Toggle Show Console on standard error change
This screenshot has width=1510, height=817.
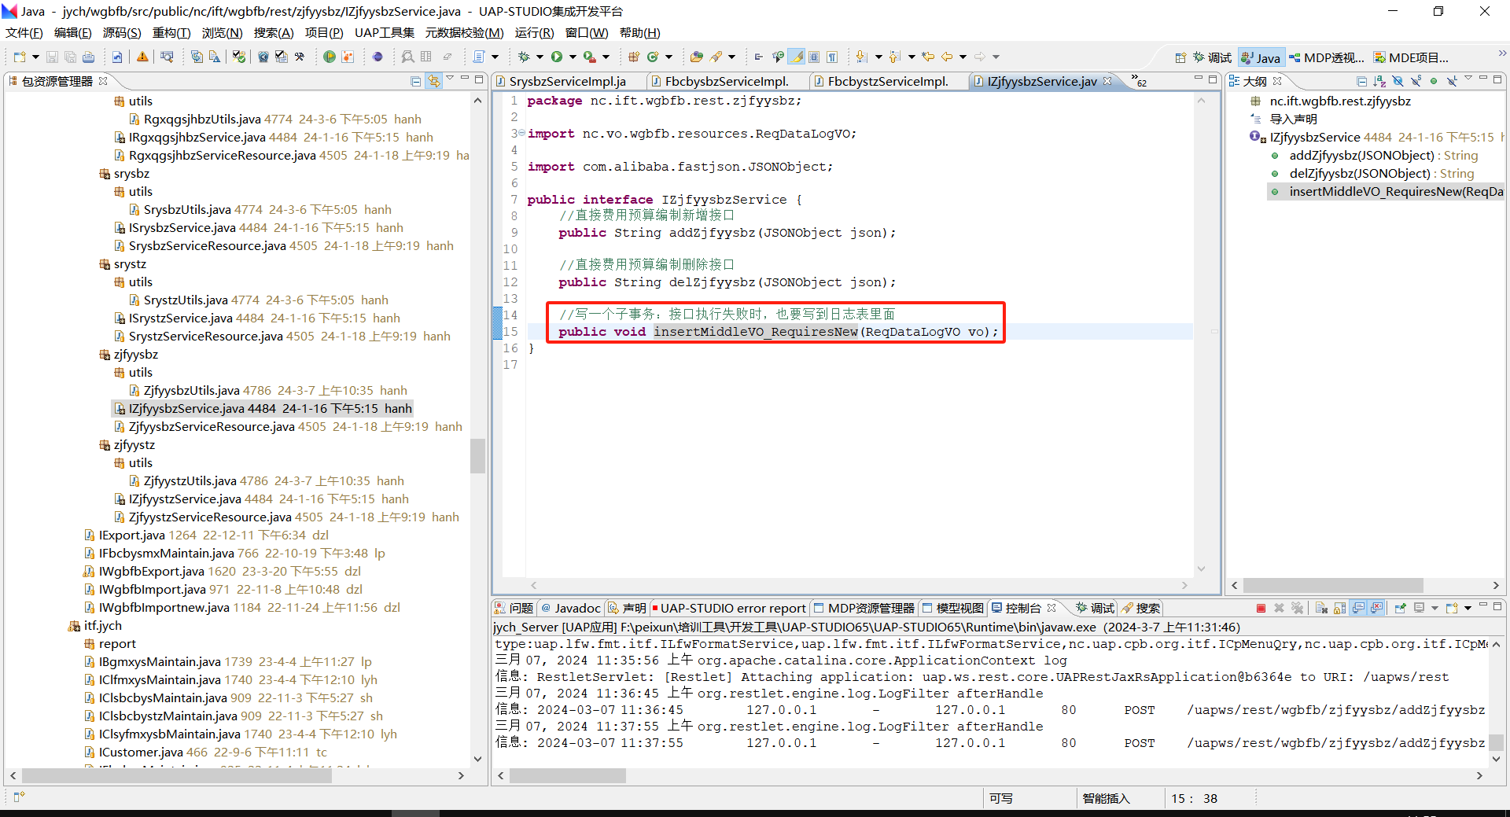coord(1376,608)
